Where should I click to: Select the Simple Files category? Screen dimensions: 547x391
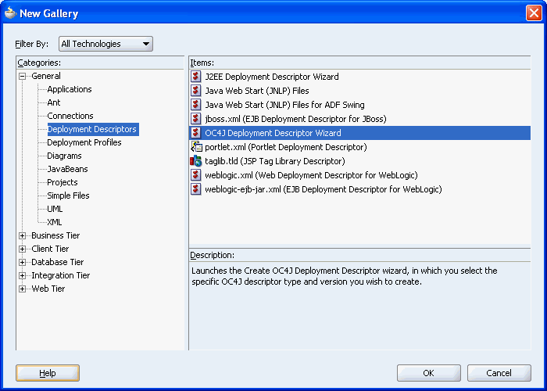pyautogui.click(x=68, y=195)
